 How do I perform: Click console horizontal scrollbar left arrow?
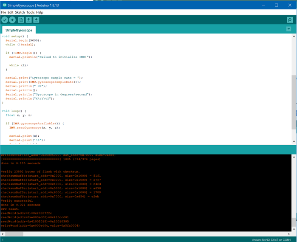coord(3,234)
